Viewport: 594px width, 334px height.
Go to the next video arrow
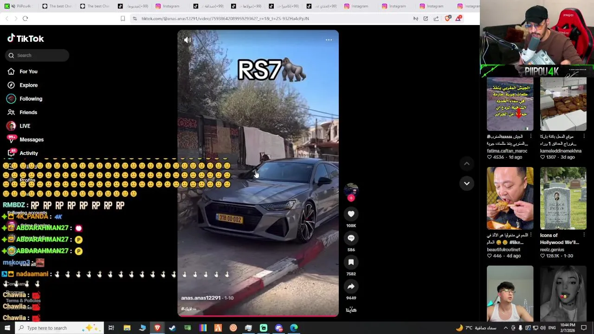coord(467,183)
